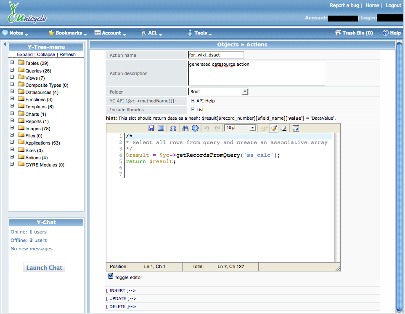The image size is (405, 314).
Task: Click the Action name input field
Action: [x=216, y=55]
